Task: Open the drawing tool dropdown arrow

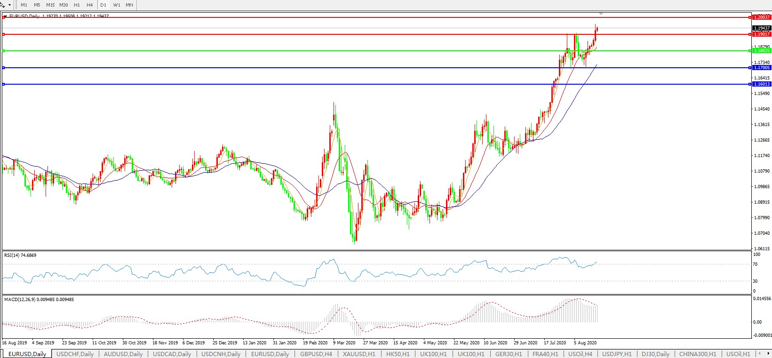Action: point(9,5)
